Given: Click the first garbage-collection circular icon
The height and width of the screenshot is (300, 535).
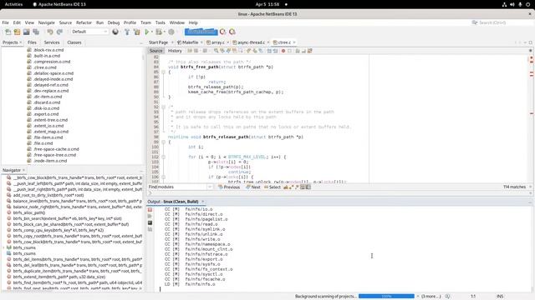Looking at the screenshot, I should point(223,32).
